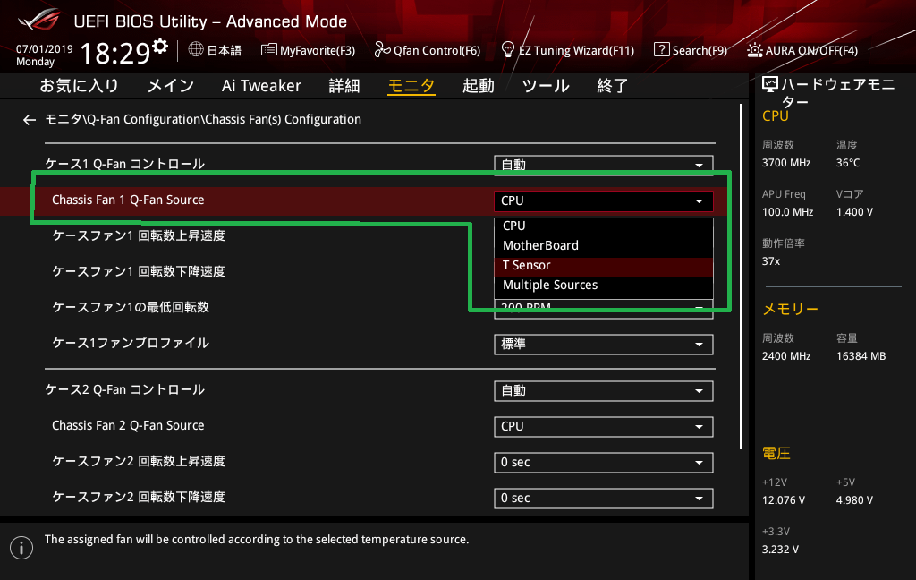Screen dimensions: 916x580
Task: Choose CPU option in source list
Action: pyautogui.click(x=604, y=226)
